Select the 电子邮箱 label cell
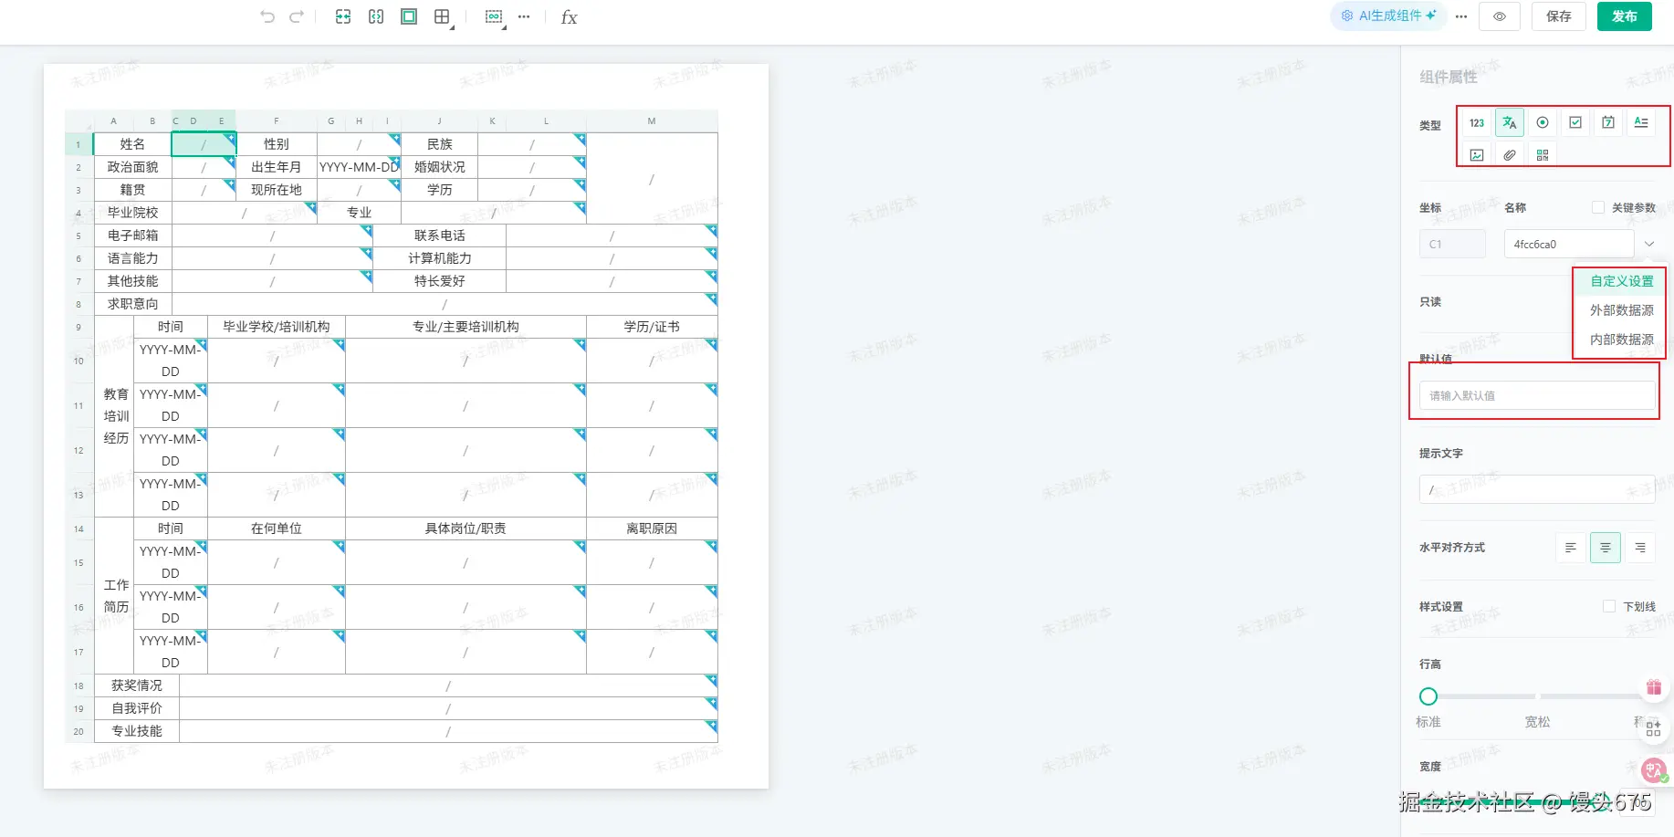Image resolution: width=1674 pixels, height=837 pixels. click(x=132, y=235)
